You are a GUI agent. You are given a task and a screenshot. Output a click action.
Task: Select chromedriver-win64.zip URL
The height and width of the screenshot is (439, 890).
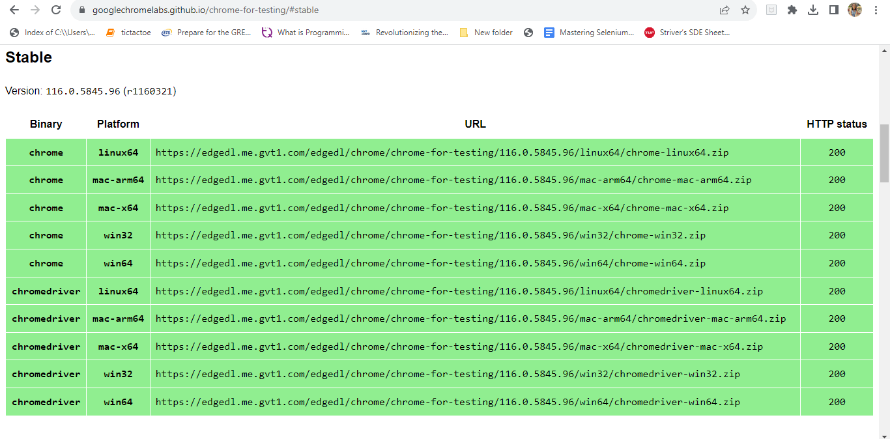tap(448, 402)
